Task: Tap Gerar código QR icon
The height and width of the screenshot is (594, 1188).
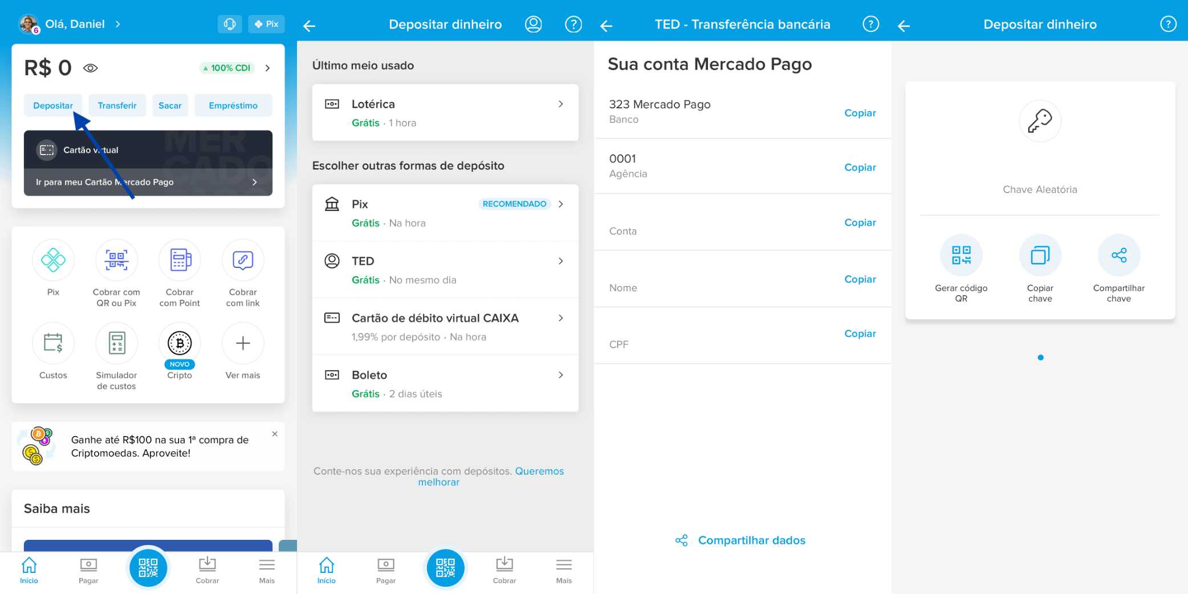Action: pyautogui.click(x=961, y=255)
